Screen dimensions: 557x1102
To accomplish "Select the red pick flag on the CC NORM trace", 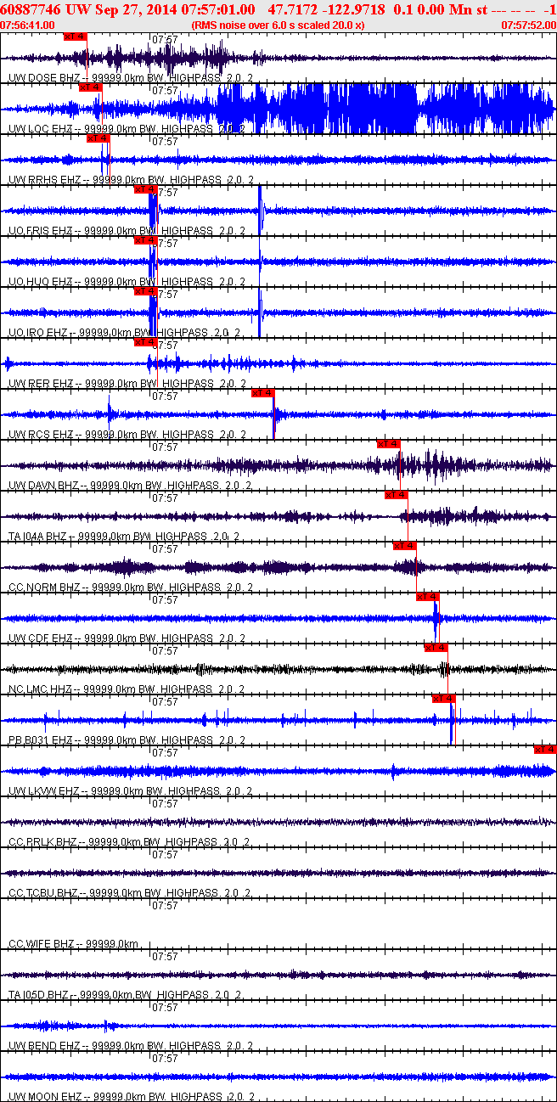I will (404, 546).
